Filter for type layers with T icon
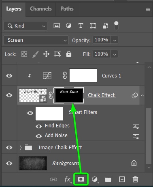The height and width of the screenshot is (187, 153). (81, 26)
